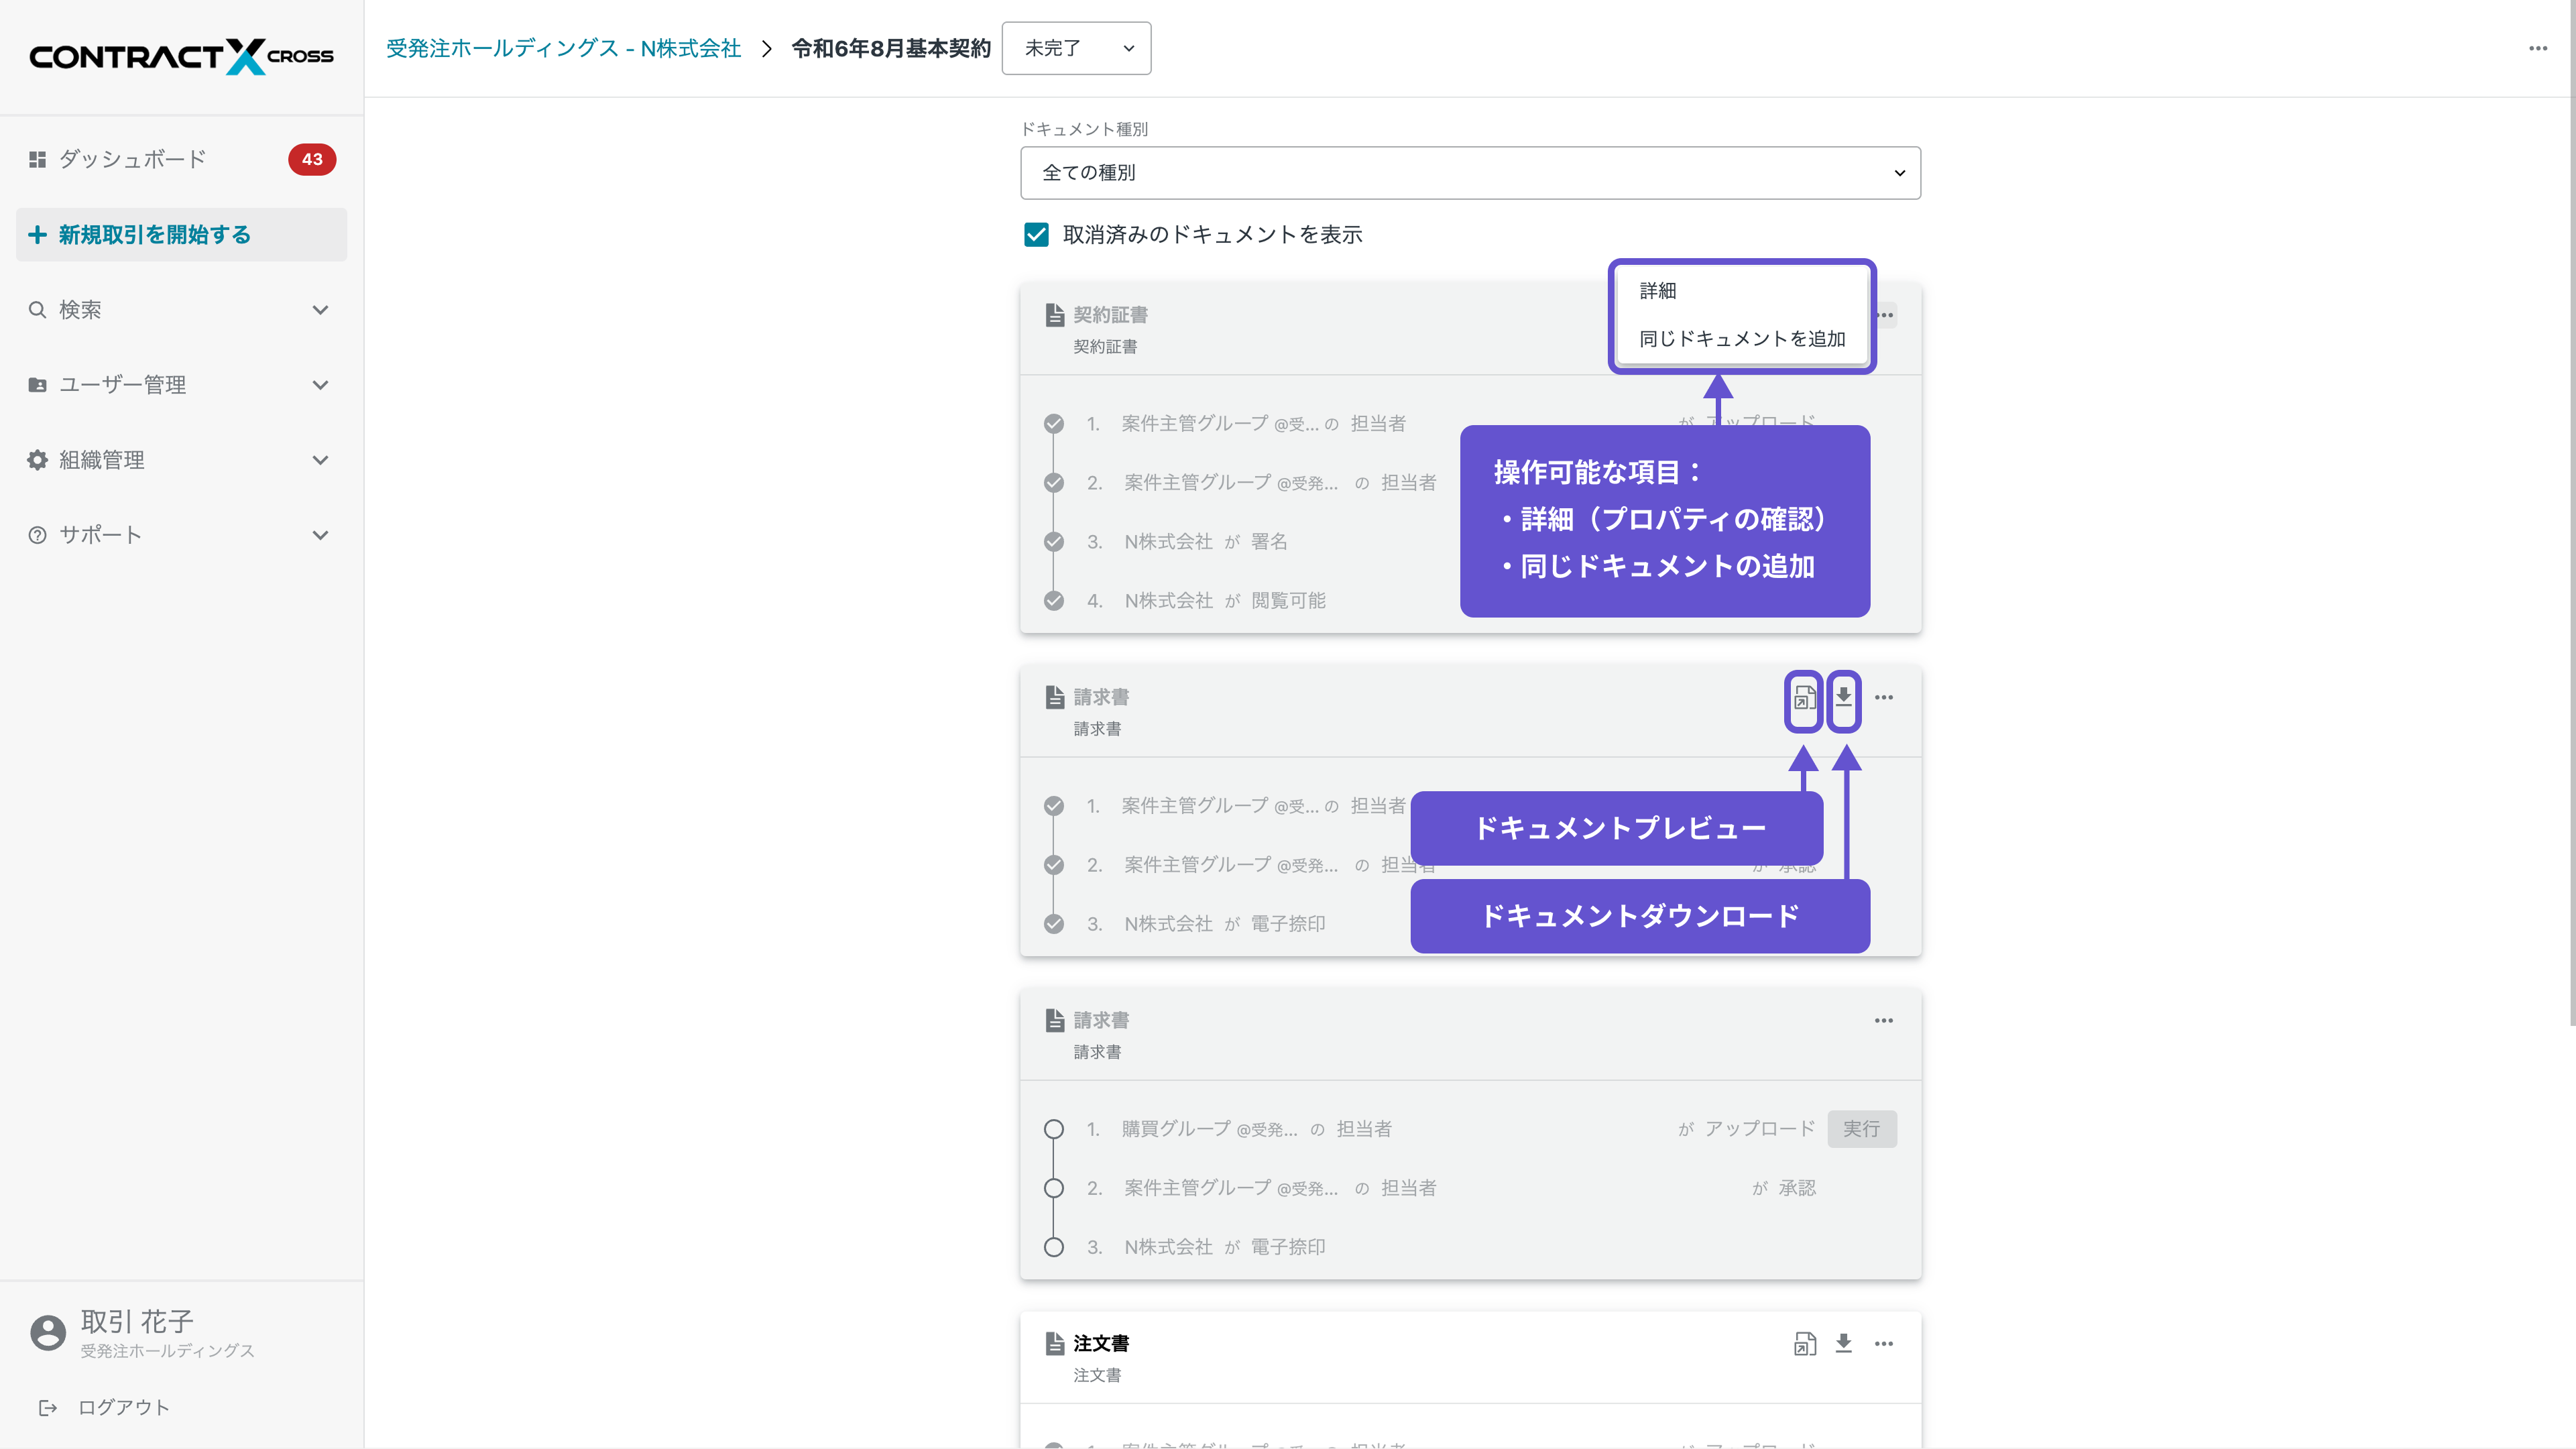
Task: Click the 取引 花子 avatar icon
Action: pyautogui.click(x=47, y=1332)
